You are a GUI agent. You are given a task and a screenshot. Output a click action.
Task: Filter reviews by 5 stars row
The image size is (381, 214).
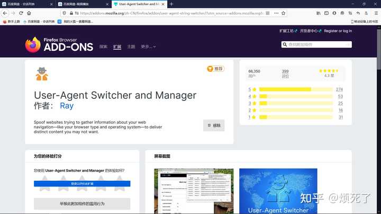(295, 89)
